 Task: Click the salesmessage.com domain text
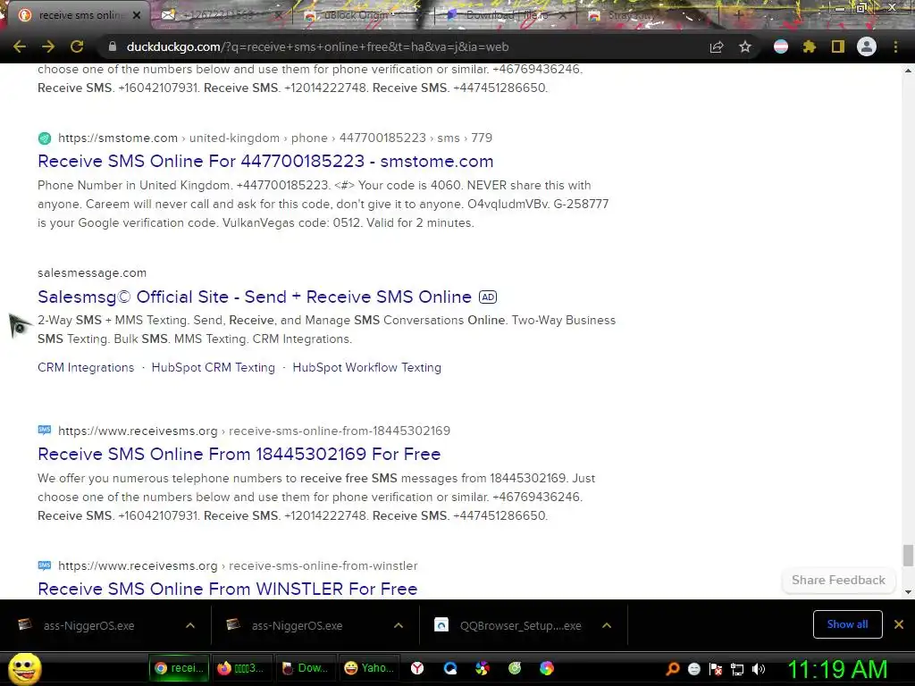click(x=92, y=273)
